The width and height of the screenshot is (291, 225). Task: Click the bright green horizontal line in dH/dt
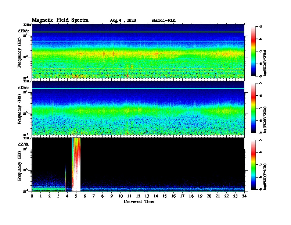point(138,32)
